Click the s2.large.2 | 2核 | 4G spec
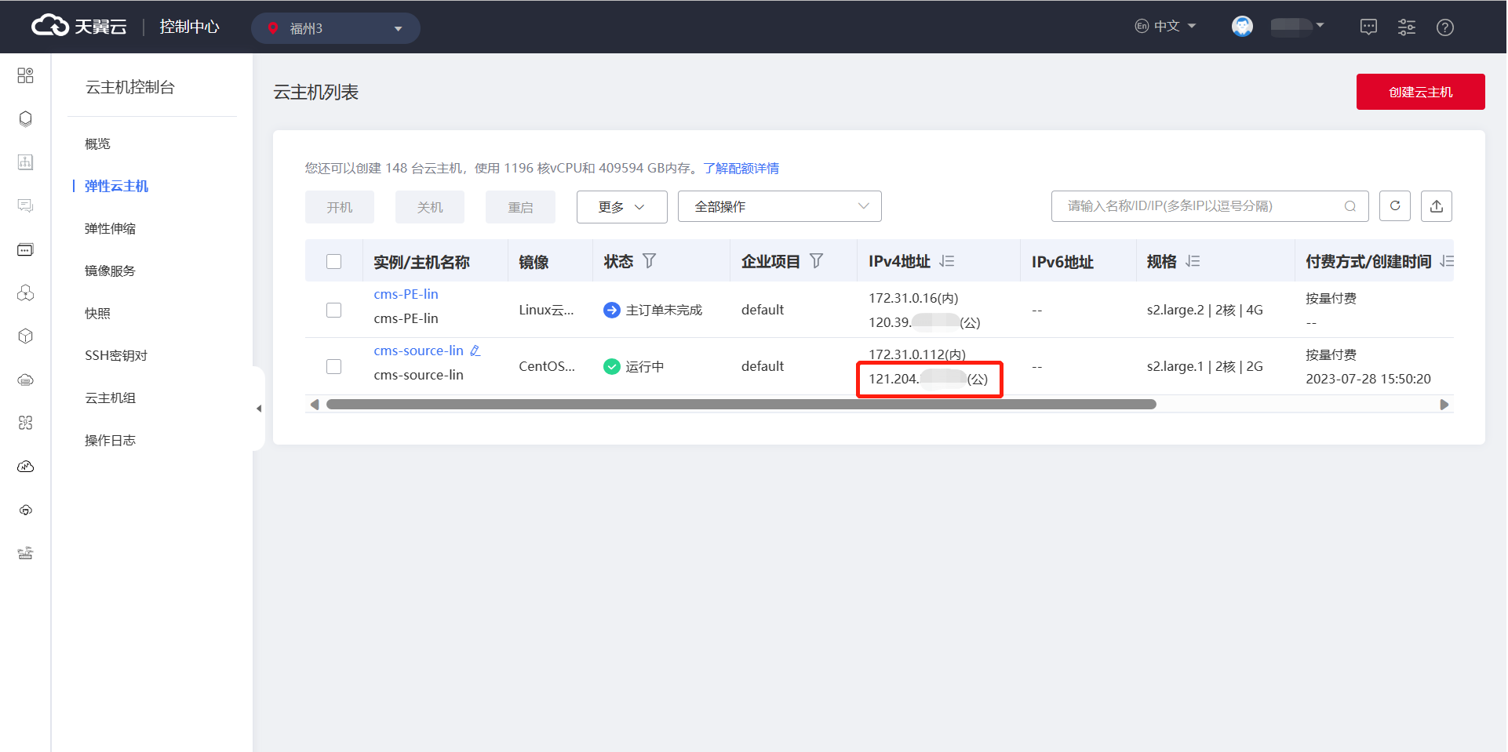The width and height of the screenshot is (1508, 752). pos(1205,310)
